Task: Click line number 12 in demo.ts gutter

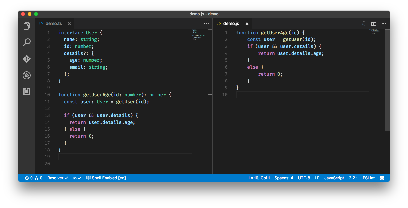Action: click(47, 108)
